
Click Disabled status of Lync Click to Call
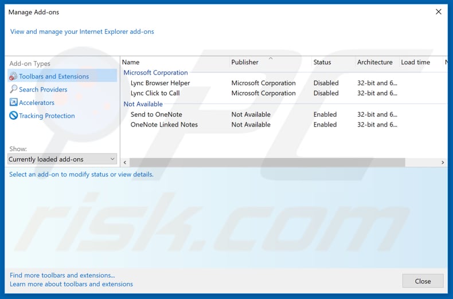[326, 93]
